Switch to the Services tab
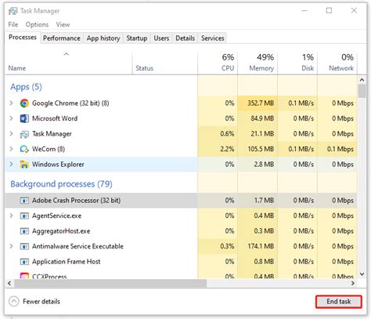Viewport: 371px width, 319px height. coord(212,38)
